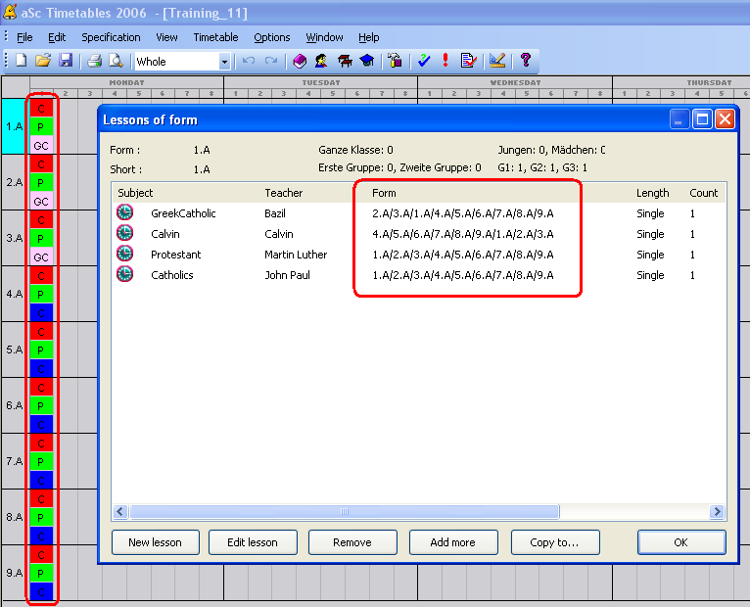The width and height of the screenshot is (750, 607).
Task: Click blue C card in row 6.A
Action: (41, 425)
